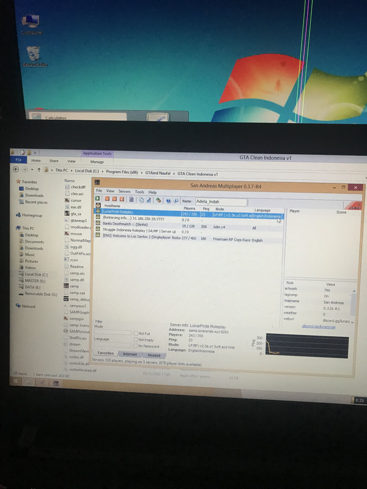Click the icon beside Banks Deathmatch server
The width and height of the screenshot is (367, 489).
coord(98,223)
